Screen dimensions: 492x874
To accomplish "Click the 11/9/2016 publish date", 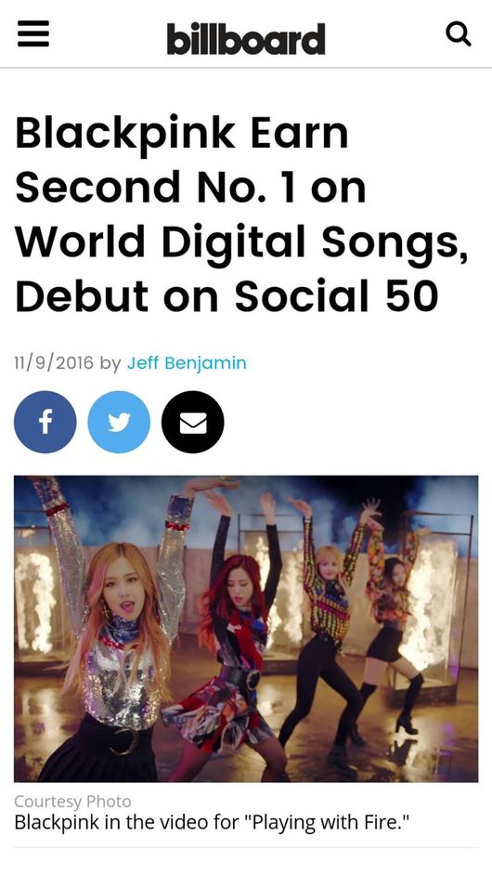I will 54,363.
